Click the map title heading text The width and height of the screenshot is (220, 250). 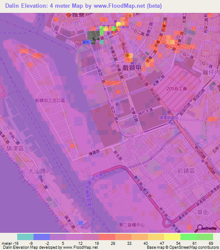(x=83, y=6)
